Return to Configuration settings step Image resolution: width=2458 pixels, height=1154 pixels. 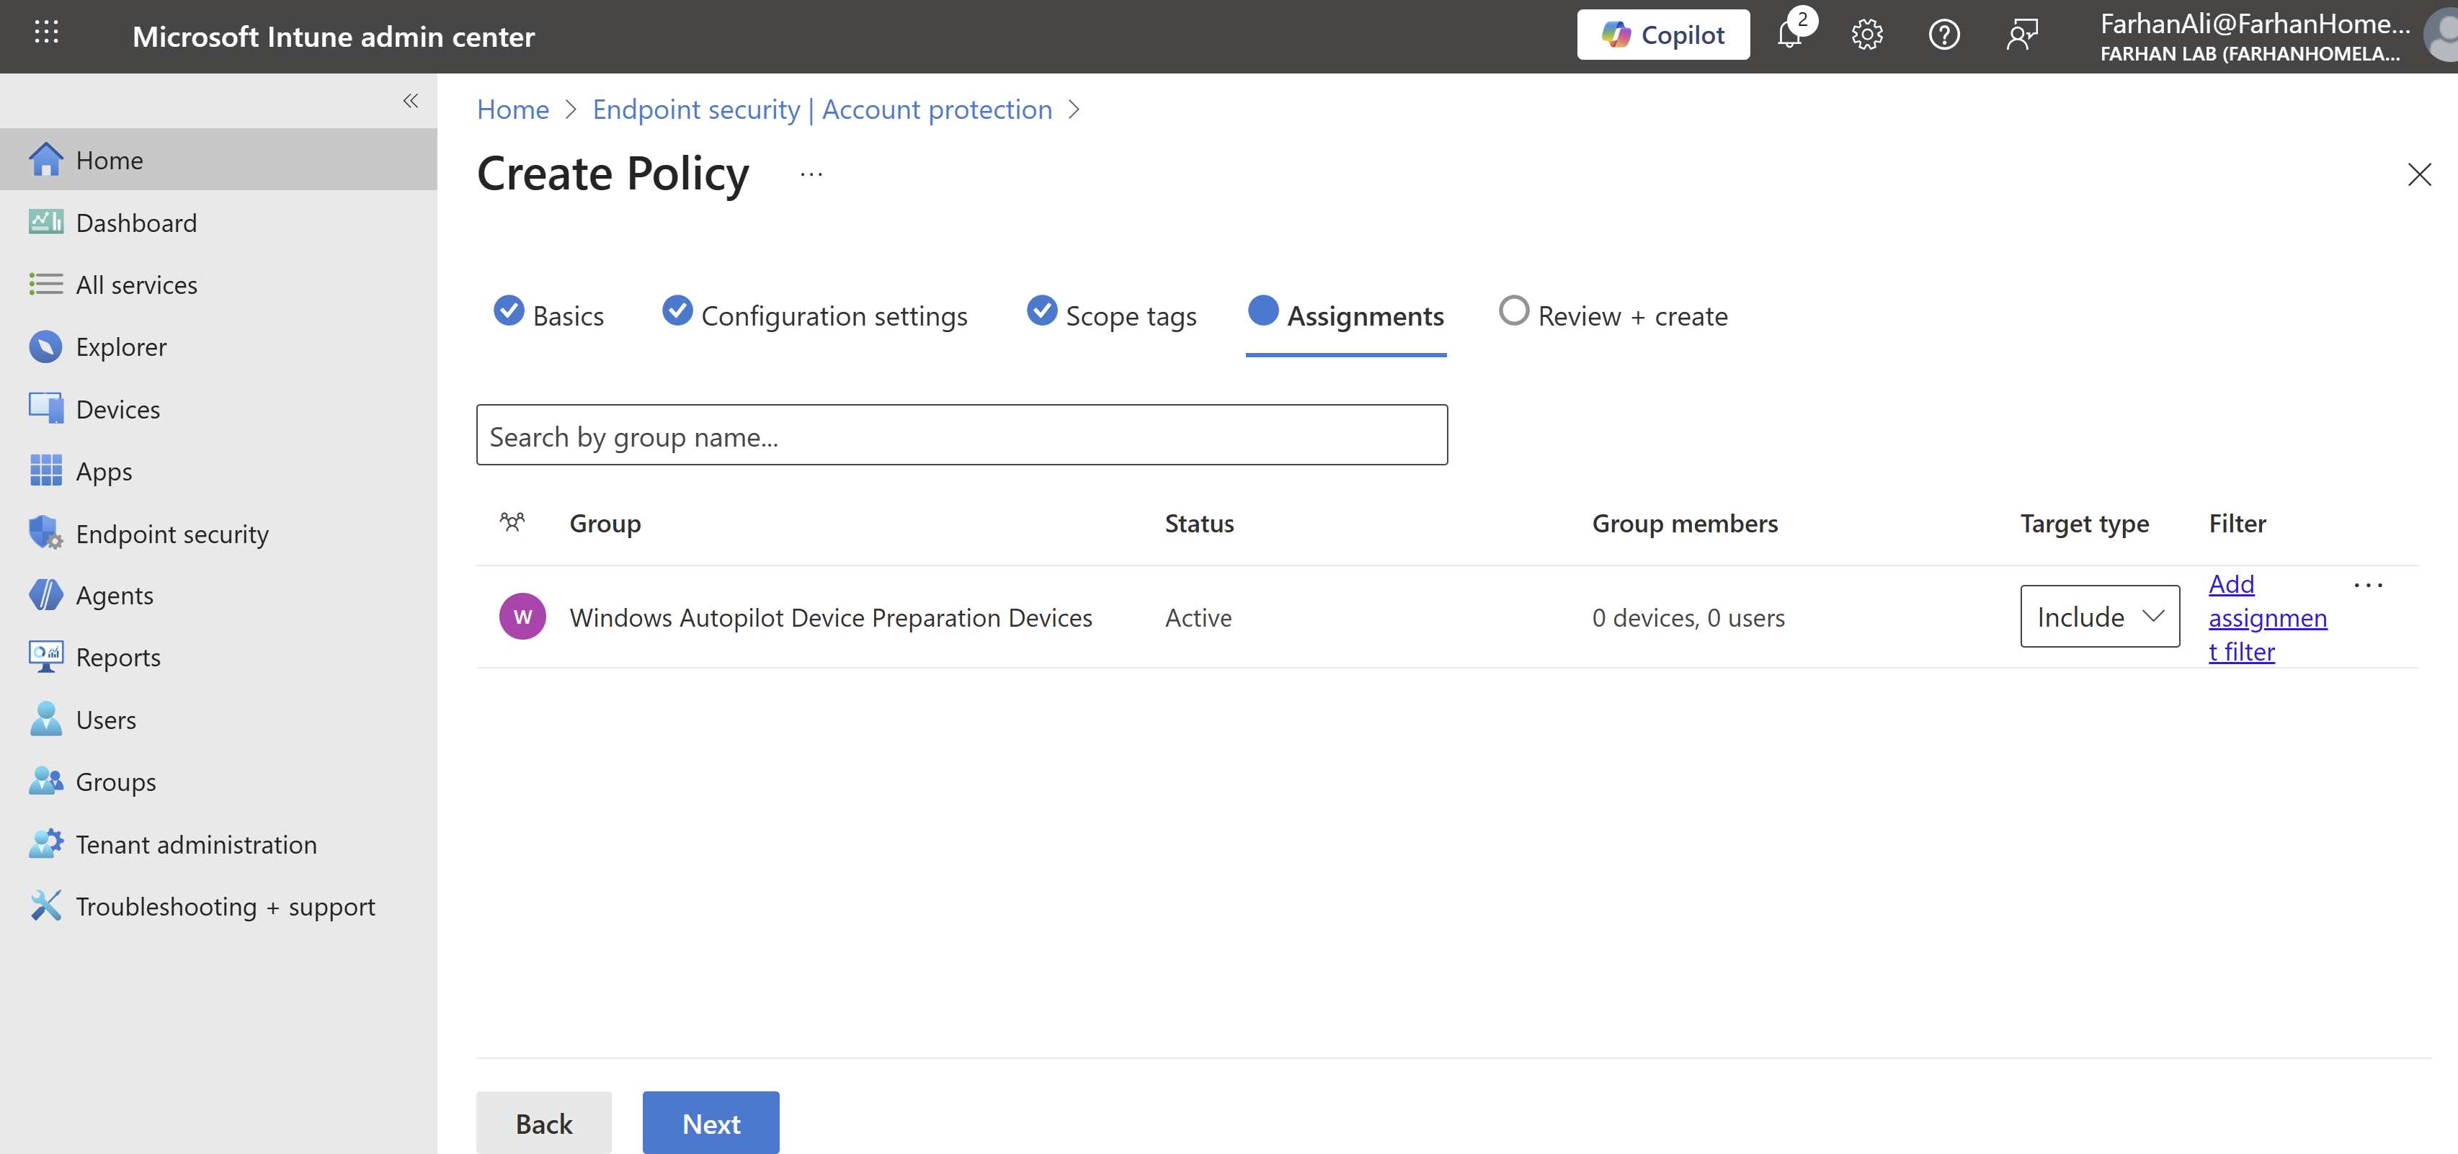(x=815, y=316)
